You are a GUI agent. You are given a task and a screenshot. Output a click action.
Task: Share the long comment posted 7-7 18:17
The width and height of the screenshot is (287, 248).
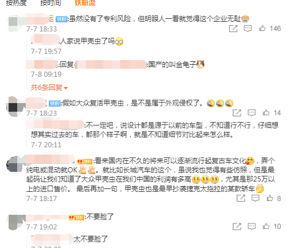[241, 198]
